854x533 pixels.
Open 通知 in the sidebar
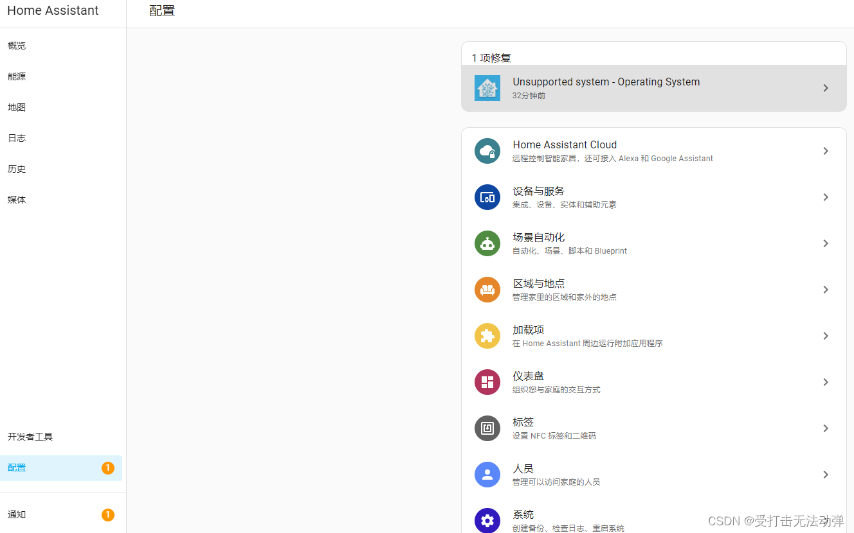(61, 515)
